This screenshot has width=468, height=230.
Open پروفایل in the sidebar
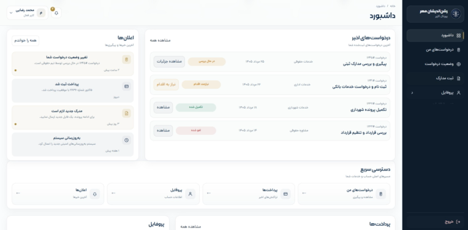point(435,93)
